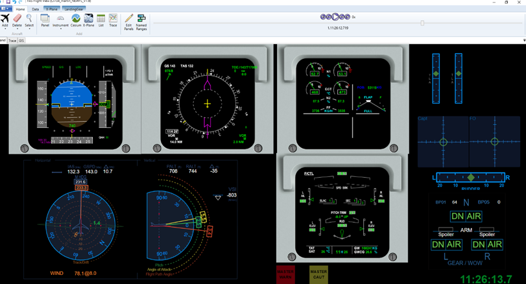The width and height of the screenshot is (526, 284).
Task: Expand the ribbon options arrow at far right
Action: point(524,40)
